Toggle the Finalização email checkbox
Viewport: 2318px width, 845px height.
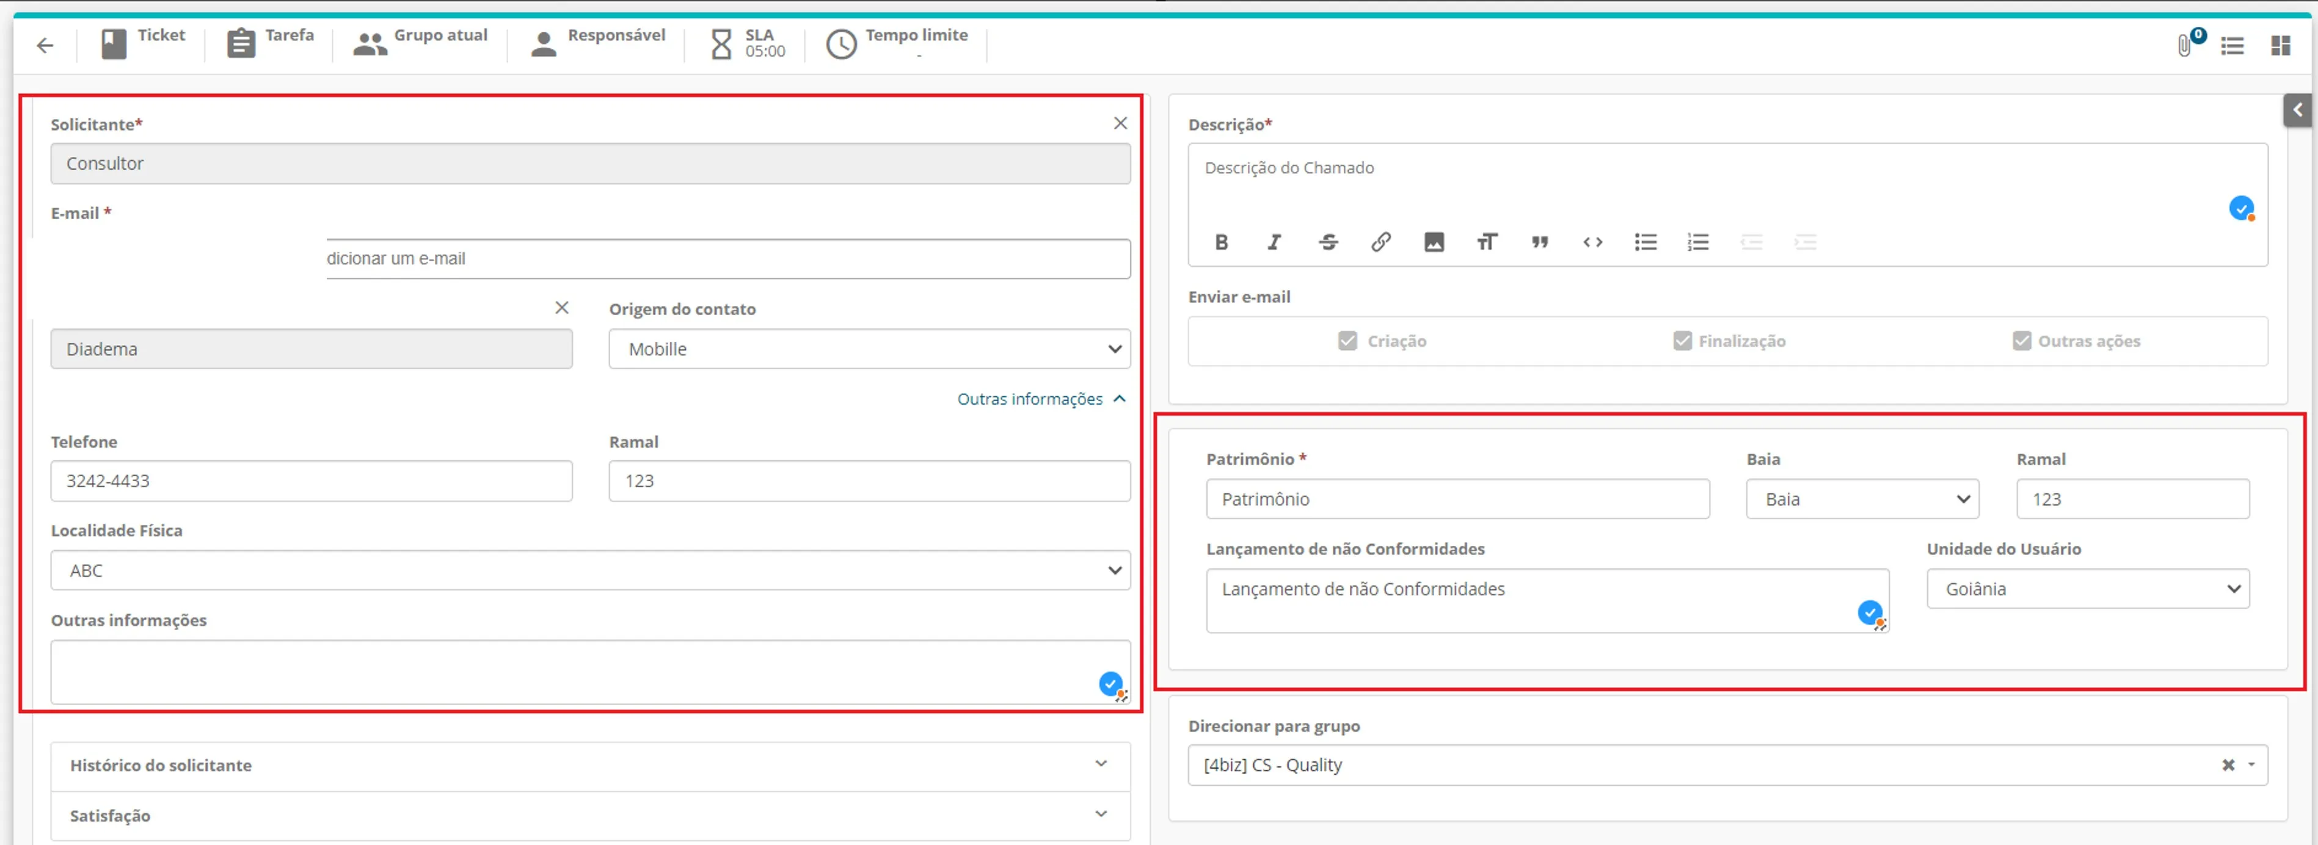pyautogui.click(x=1682, y=341)
